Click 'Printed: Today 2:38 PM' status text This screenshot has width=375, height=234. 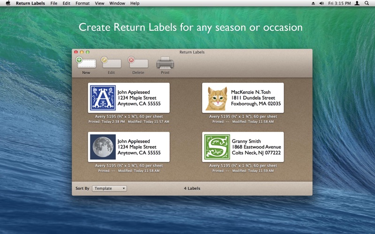tap(107, 122)
